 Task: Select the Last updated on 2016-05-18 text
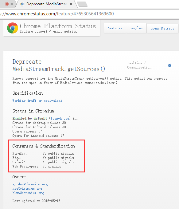[x=36, y=201]
